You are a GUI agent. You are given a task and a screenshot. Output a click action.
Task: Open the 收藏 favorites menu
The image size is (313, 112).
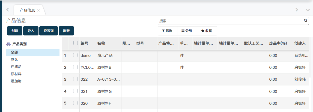pyautogui.click(x=207, y=31)
